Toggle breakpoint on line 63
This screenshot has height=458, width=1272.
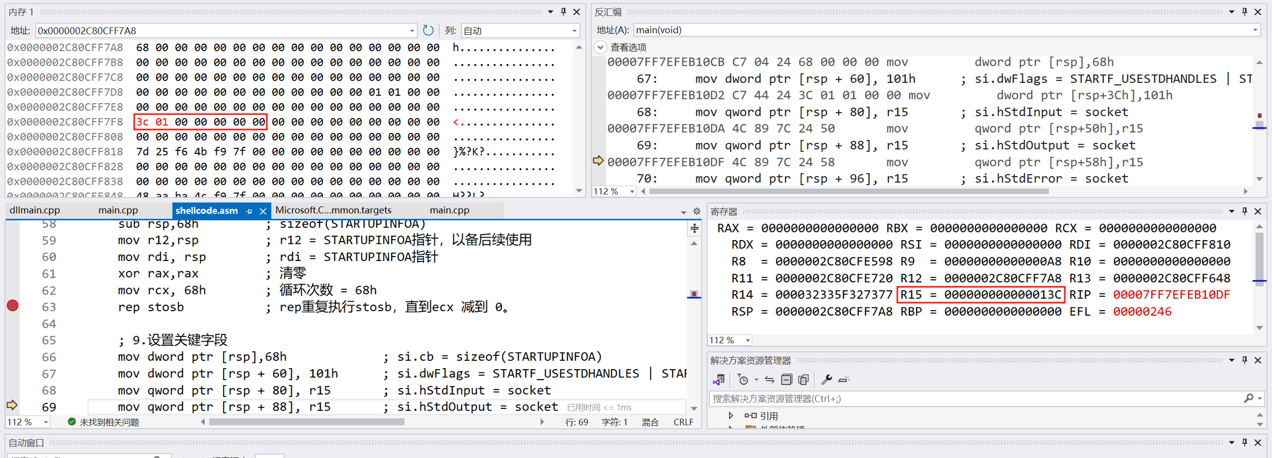click(x=13, y=306)
